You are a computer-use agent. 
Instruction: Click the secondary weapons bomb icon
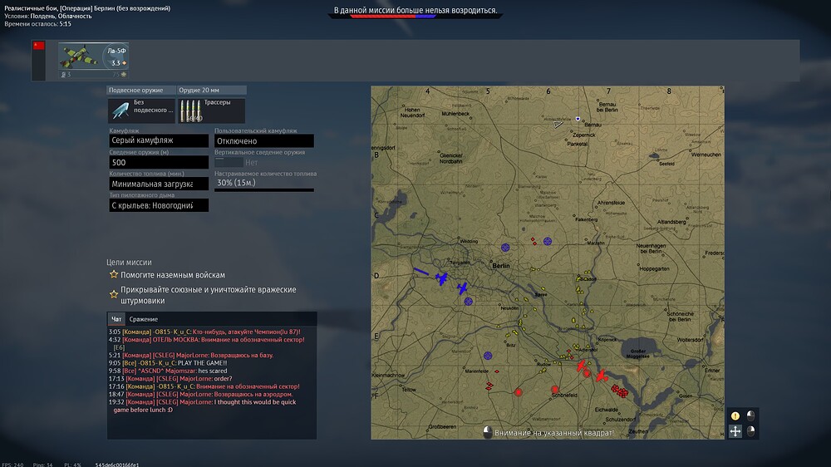(121, 111)
